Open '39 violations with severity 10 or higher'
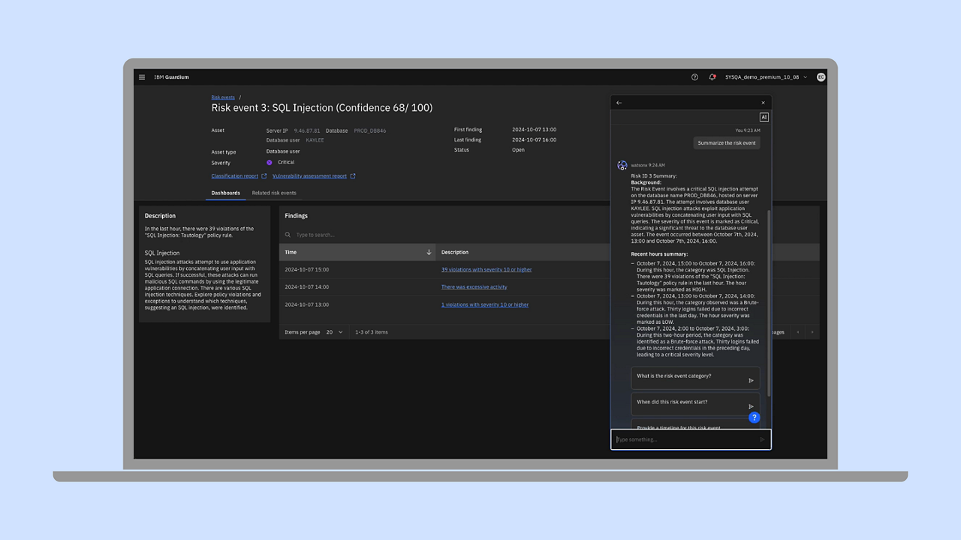This screenshot has height=540, width=961. (x=487, y=269)
